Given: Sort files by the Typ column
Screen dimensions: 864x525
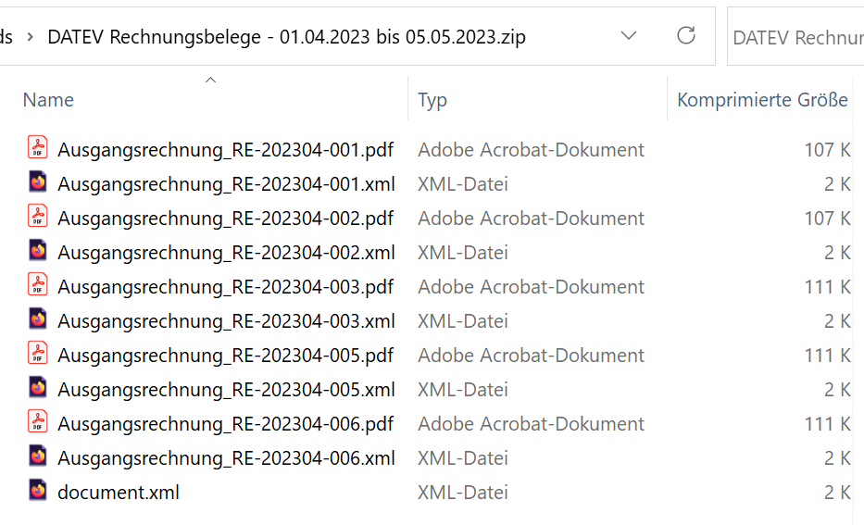Looking at the screenshot, I should (x=432, y=100).
